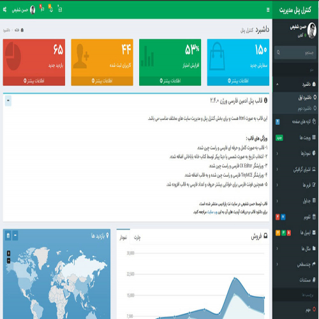Expand the مثال ها sidebar menu
This screenshot has height=319, width=319.
[x=296, y=248]
